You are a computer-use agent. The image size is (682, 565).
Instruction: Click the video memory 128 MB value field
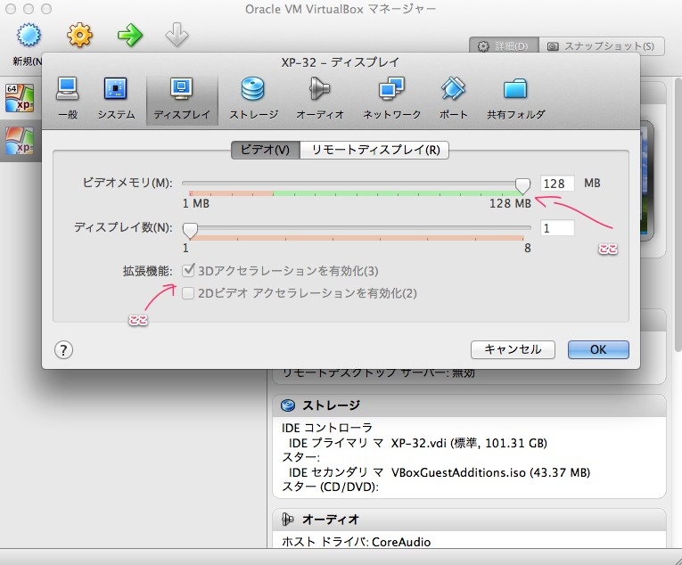[x=557, y=184]
